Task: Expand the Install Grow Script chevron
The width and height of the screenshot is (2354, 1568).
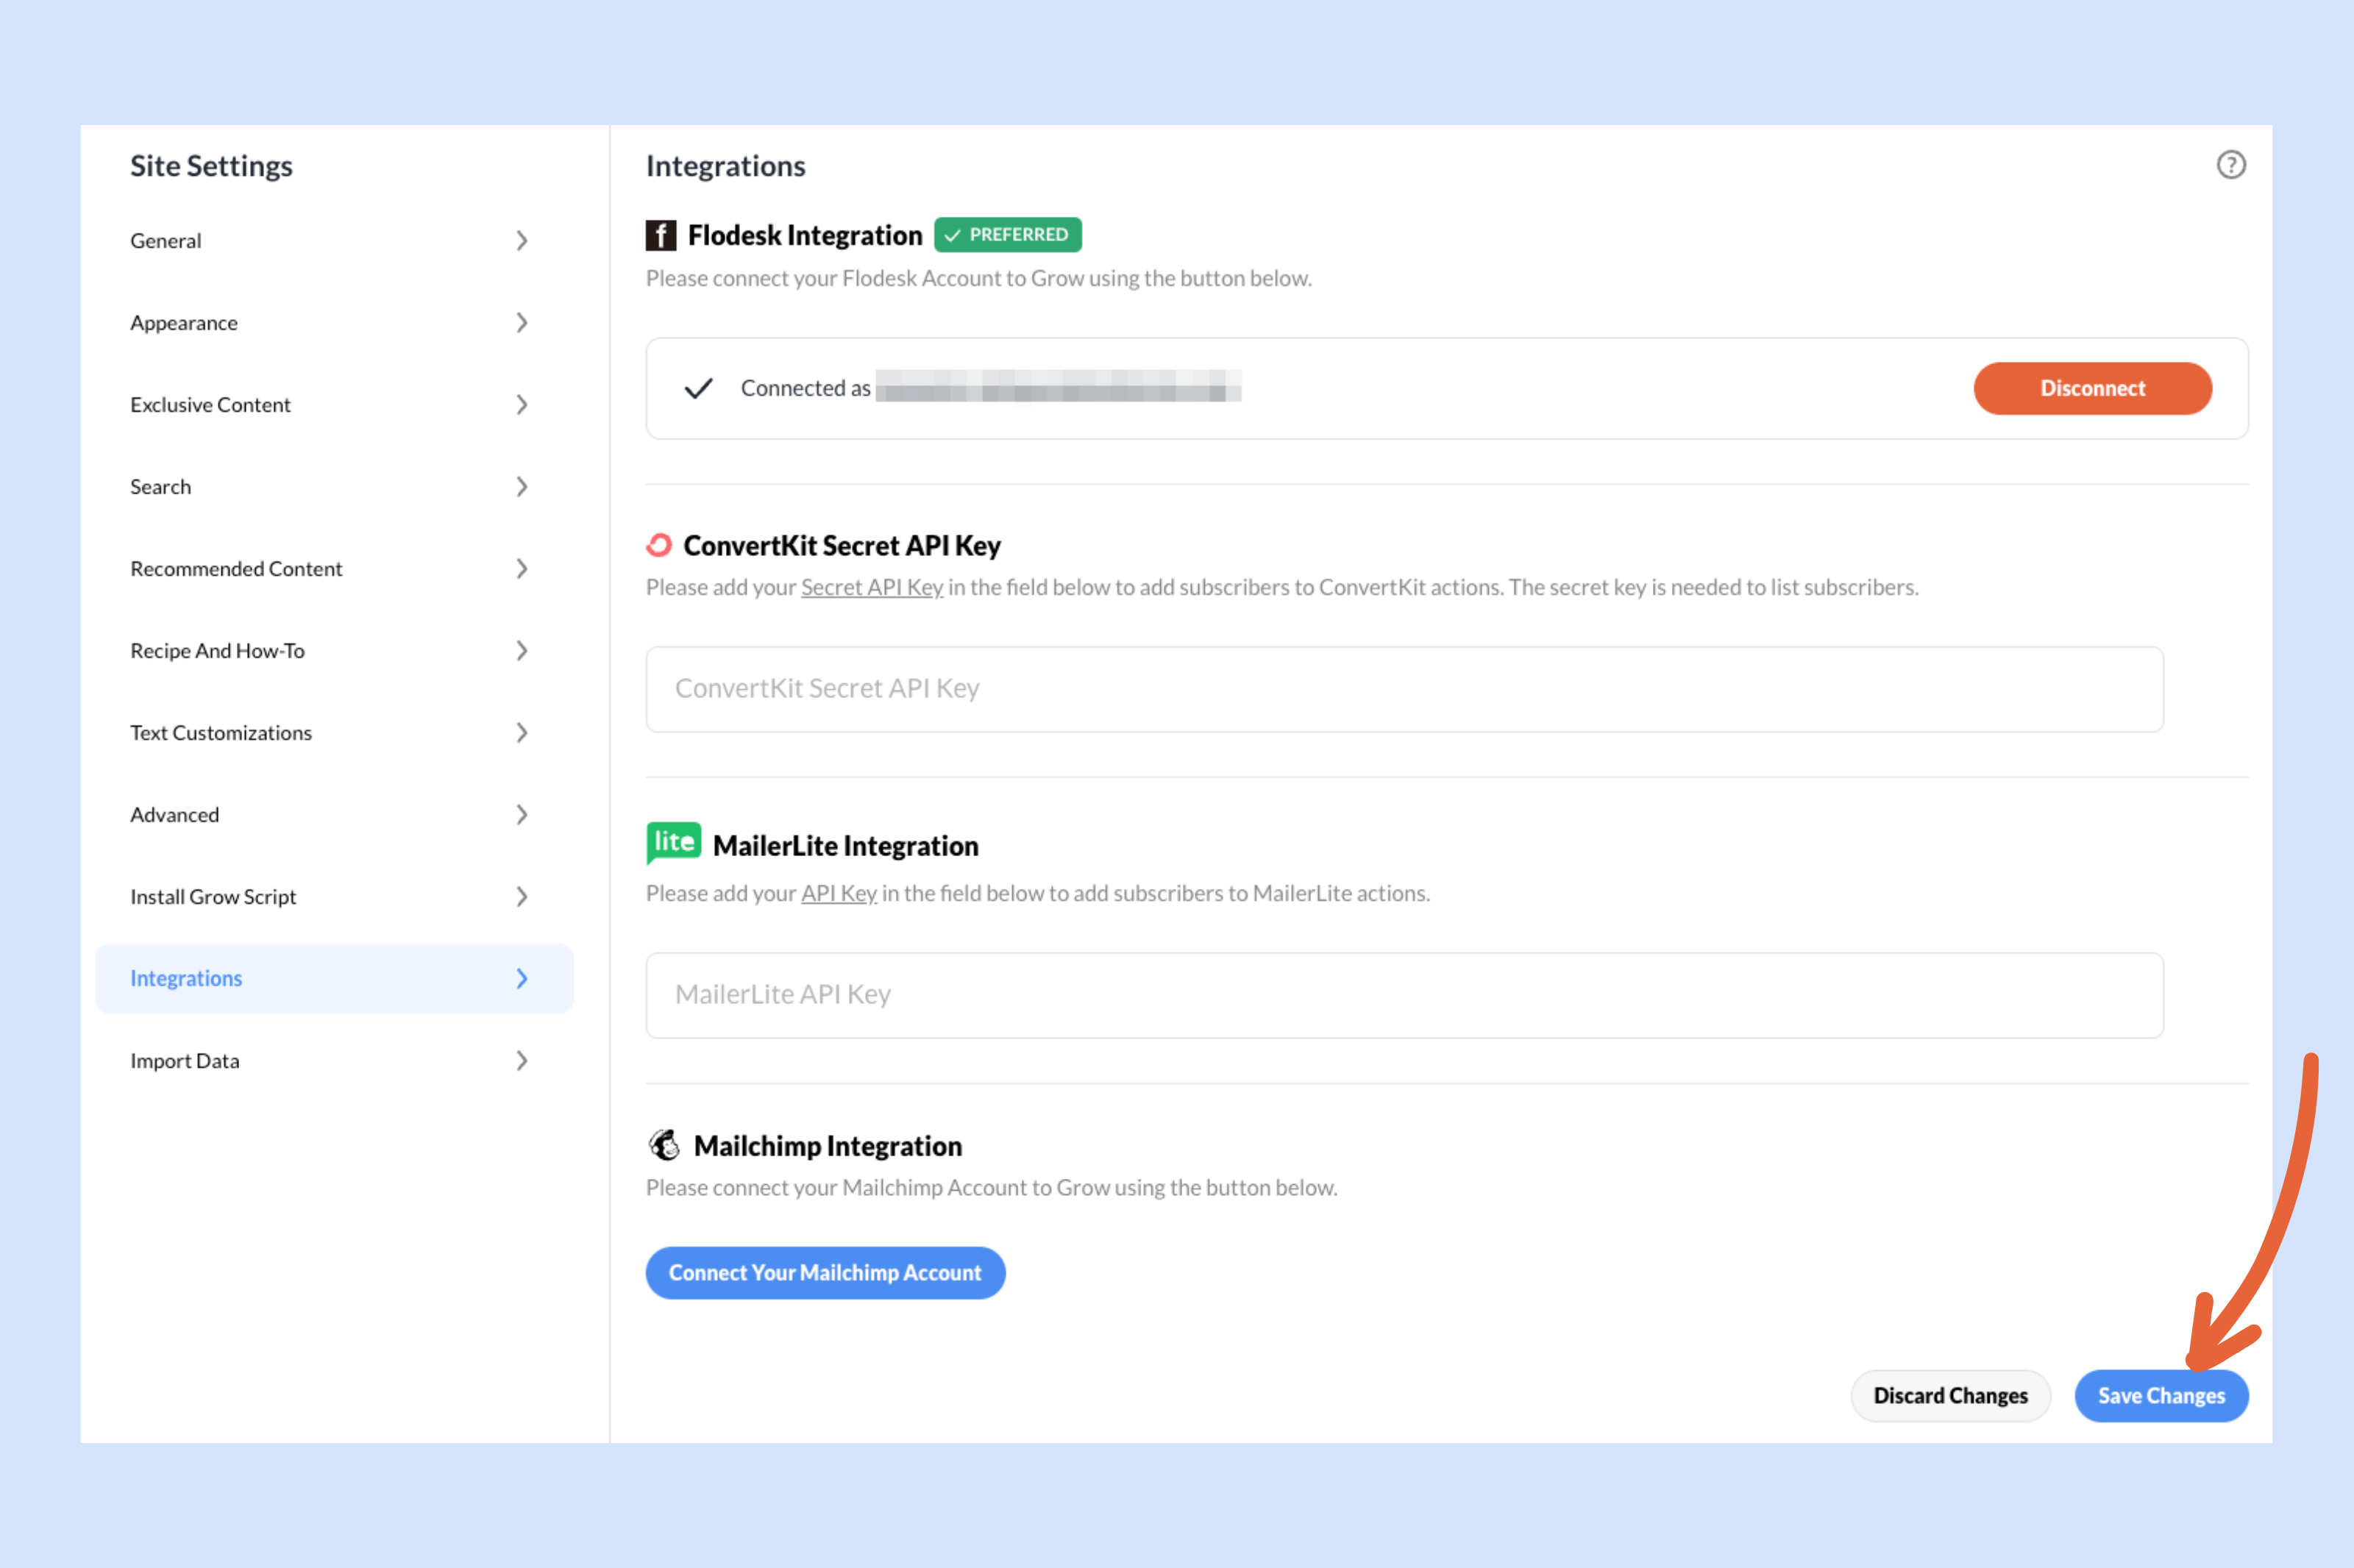Action: point(521,897)
